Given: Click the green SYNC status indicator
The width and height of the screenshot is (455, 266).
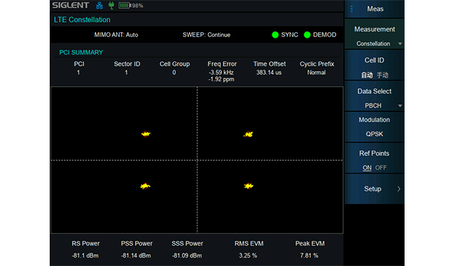Looking at the screenshot, I should tap(275, 35).
